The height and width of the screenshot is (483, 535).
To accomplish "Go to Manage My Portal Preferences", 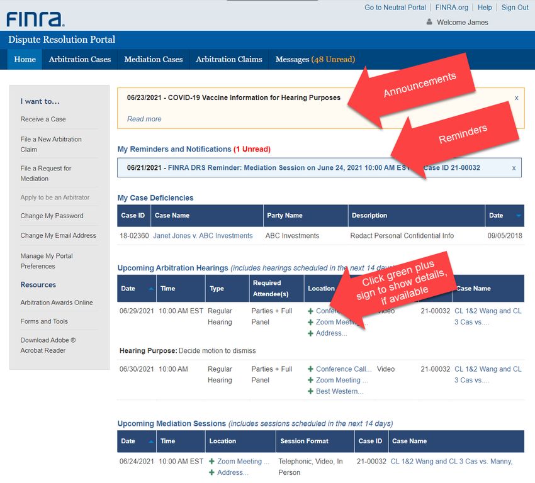I will [x=47, y=261].
